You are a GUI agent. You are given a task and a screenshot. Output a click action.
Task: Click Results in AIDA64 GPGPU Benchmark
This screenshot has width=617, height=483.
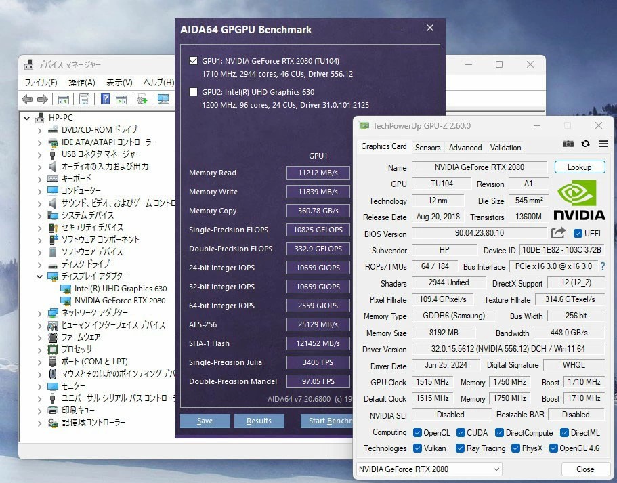coord(259,421)
